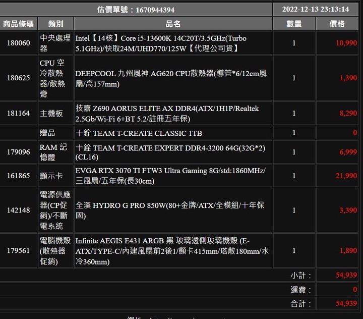Click the 運費 label

click(300, 290)
